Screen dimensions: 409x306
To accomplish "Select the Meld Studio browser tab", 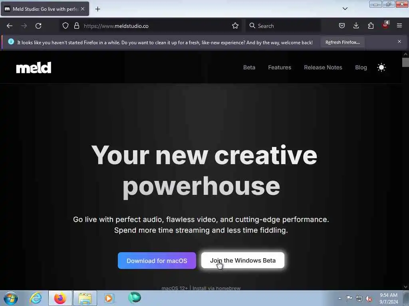I will (x=45, y=9).
